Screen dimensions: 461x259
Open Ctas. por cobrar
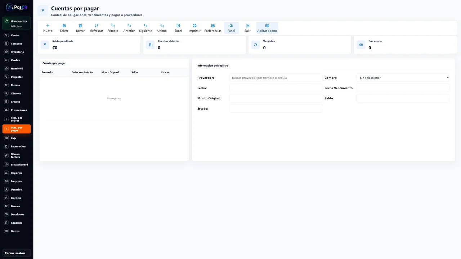[17, 119]
